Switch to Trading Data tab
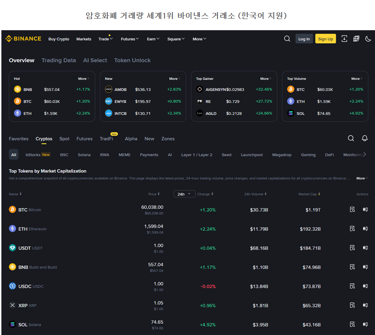 (59, 60)
